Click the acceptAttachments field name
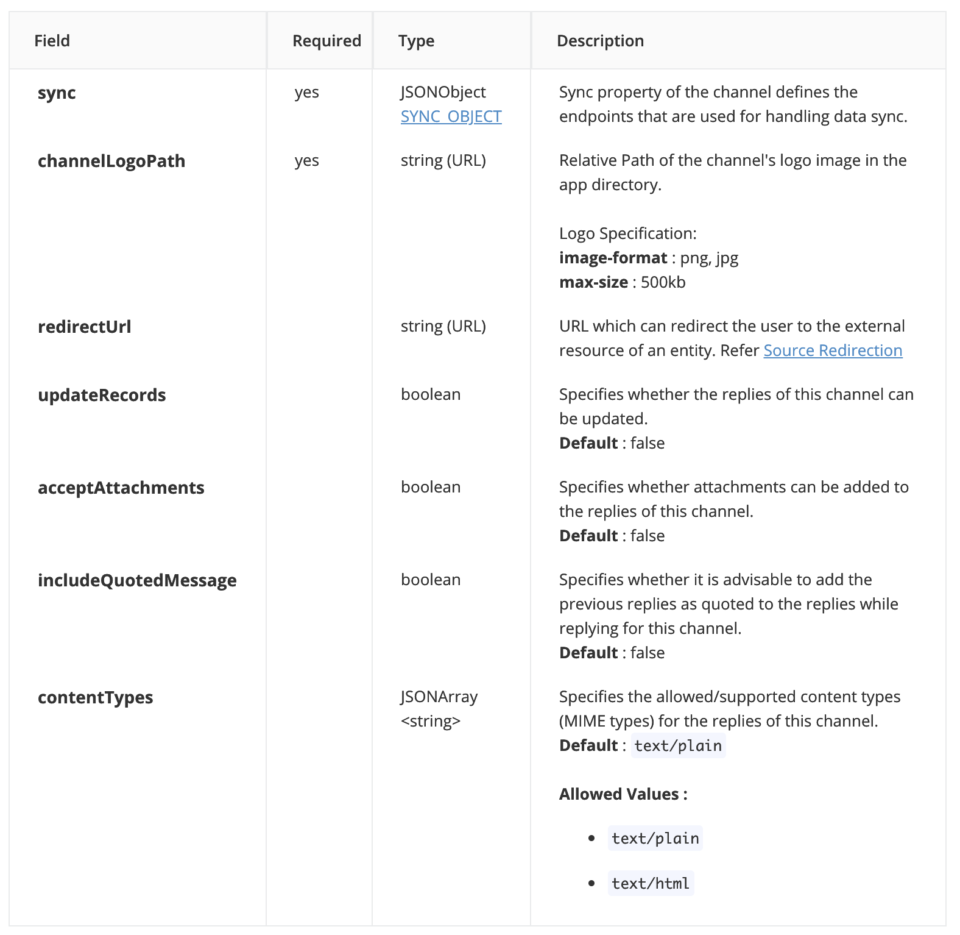This screenshot has width=960, height=935. (x=121, y=488)
